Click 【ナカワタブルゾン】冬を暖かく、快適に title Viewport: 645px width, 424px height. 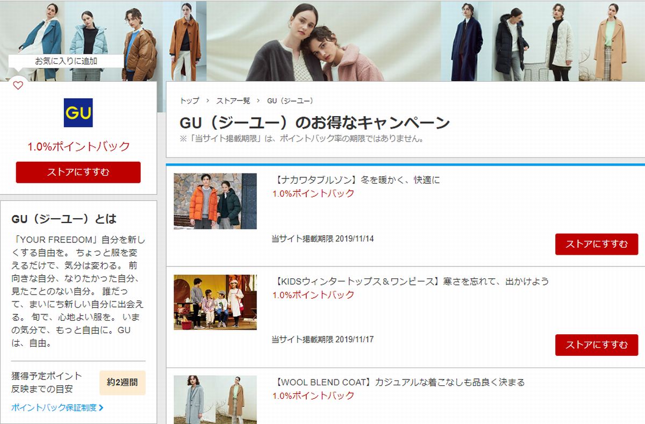pos(356,180)
